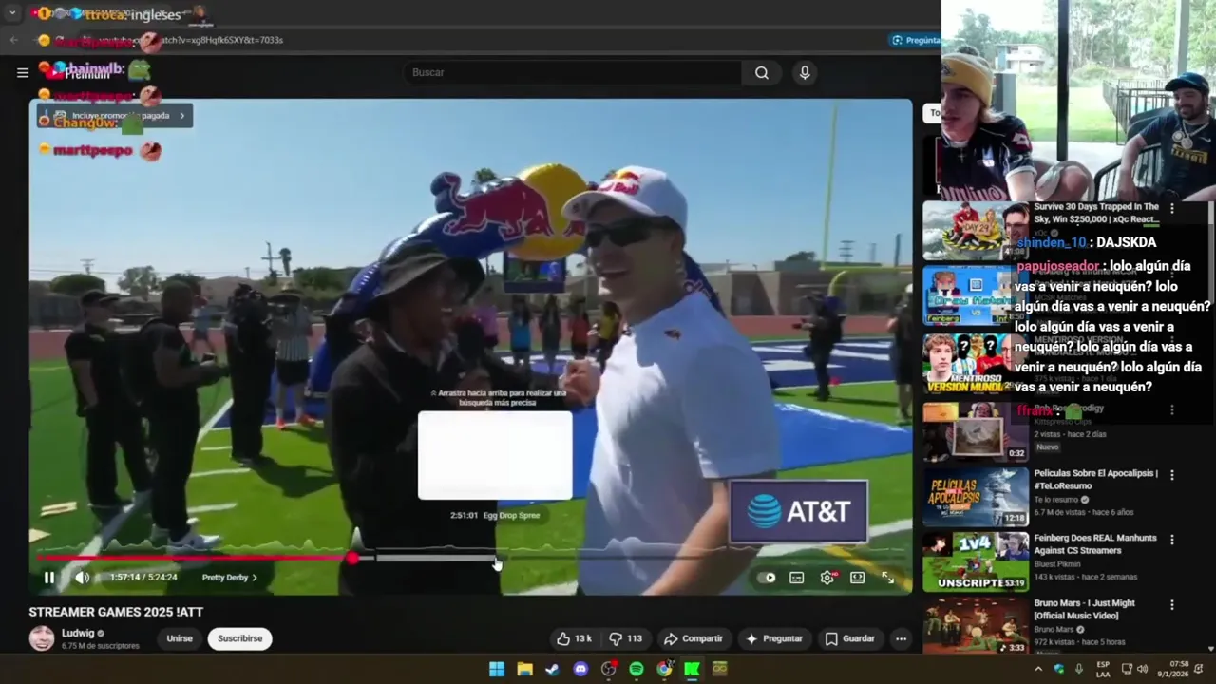Image resolution: width=1216 pixels, height=684 pixels.
Task: Seek to the Egg Drop Spree point on the timeline
Action: click(x=496, y=559)
